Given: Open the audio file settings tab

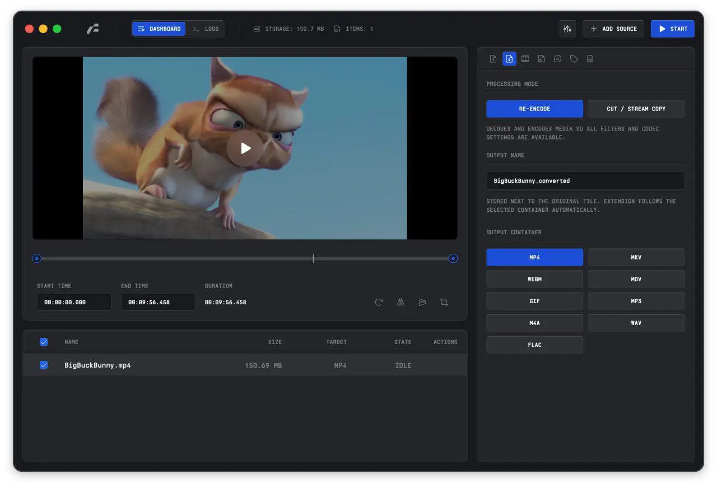Looking at the screenshot, I should 541,59.
